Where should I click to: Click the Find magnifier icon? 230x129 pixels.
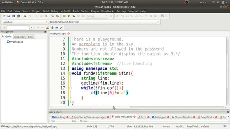click(x=52, y=16)
